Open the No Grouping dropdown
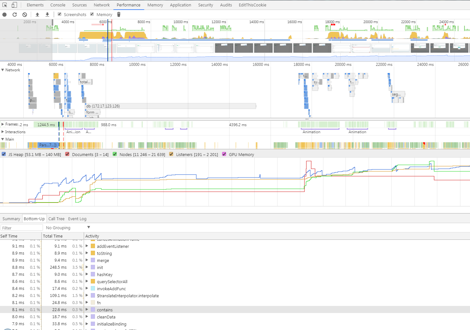Viewport: 470px width, 330px height. 68,228
